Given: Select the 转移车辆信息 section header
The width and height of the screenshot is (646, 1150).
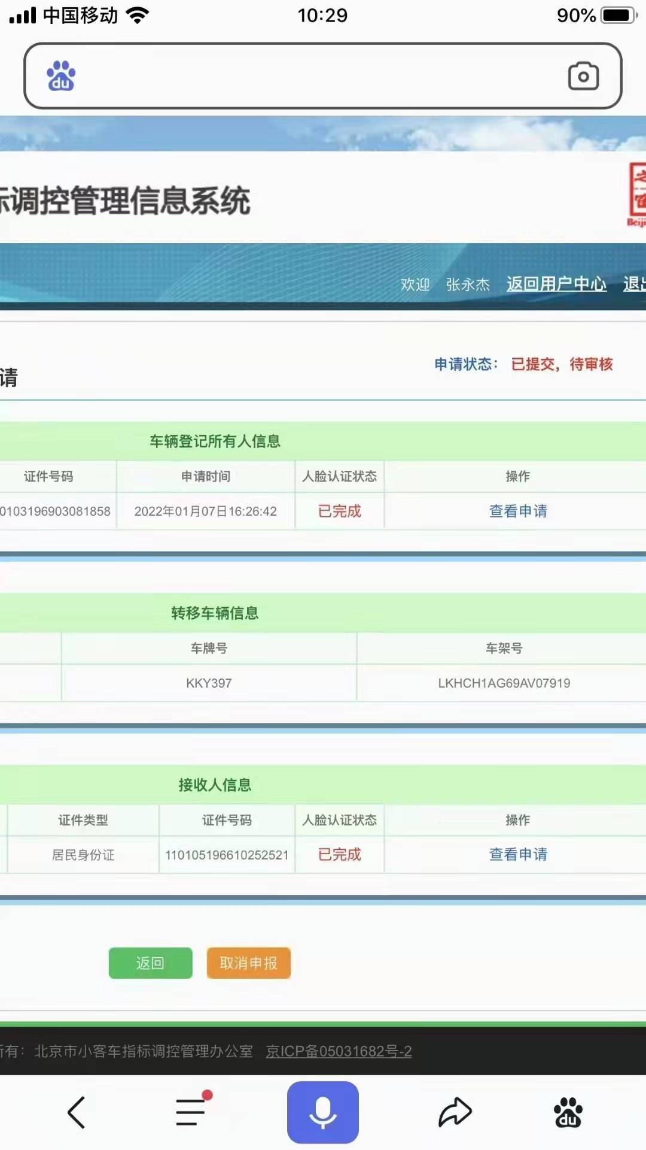Looking at the screenshot, I should coord(215,613).
